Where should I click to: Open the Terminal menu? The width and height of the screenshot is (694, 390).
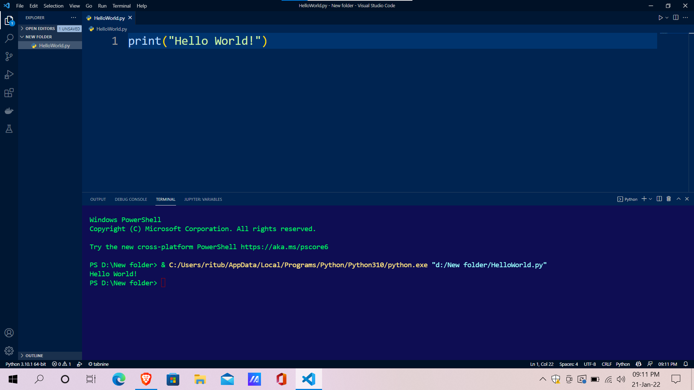121,6
